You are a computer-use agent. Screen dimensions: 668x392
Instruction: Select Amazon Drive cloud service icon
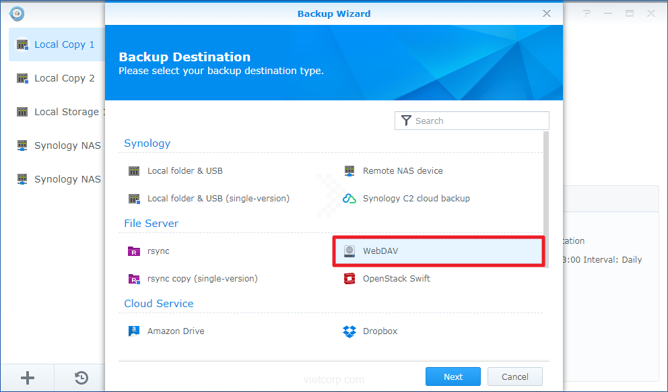[x=134, y=331]
